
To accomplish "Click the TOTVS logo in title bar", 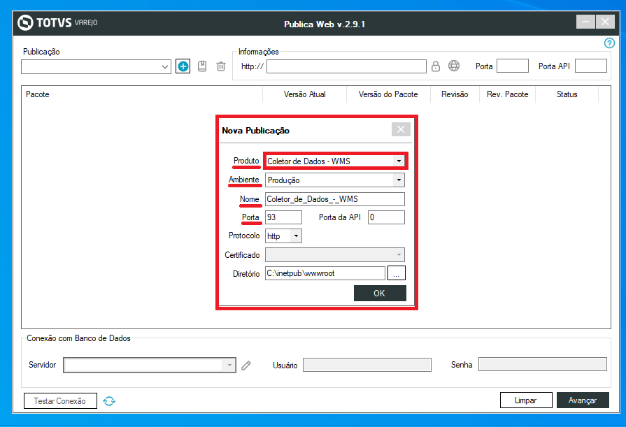I will point(58,23).
